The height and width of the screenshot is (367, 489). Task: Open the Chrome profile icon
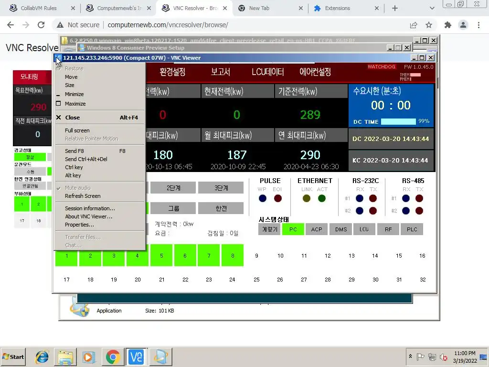(463, 25)
